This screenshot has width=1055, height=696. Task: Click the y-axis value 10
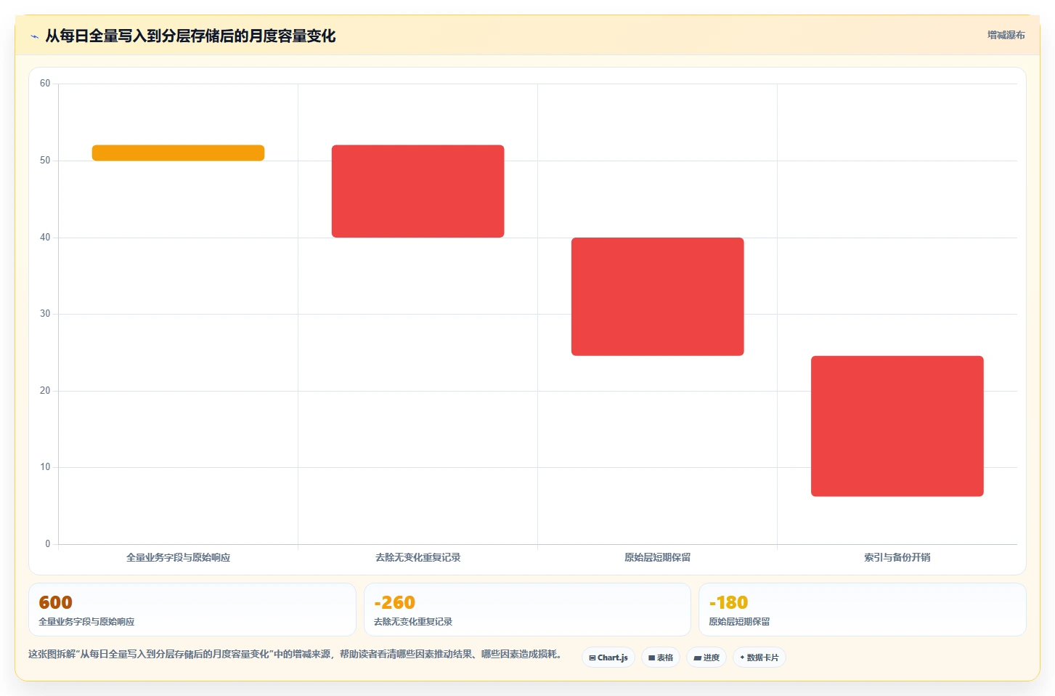coord(45,467)
